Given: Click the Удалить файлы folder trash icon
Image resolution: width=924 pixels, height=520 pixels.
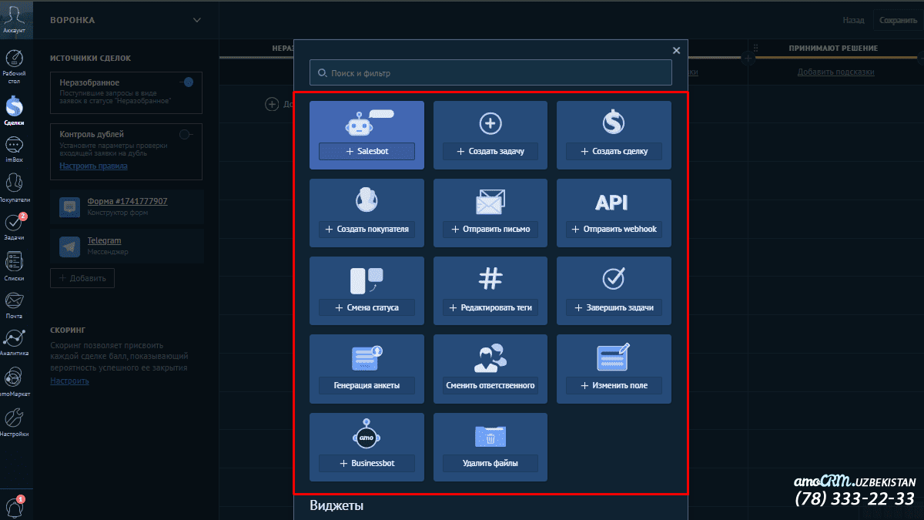Looking at the screenshot, I should (x=490, y=436).
